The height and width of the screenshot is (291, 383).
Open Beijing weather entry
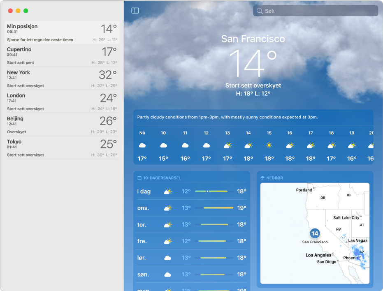click(62, 125)
